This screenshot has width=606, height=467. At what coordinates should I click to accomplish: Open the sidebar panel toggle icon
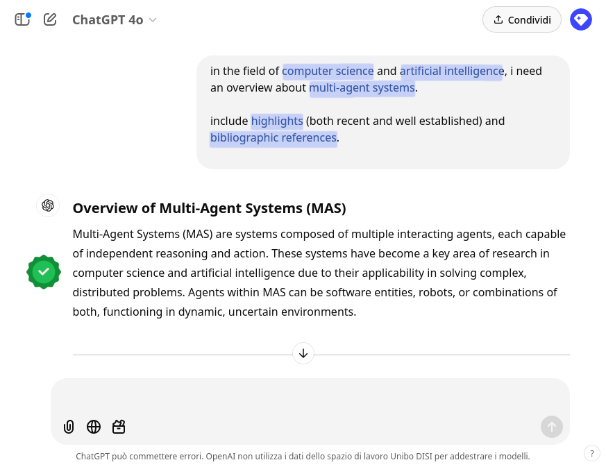tap(23, 19)
